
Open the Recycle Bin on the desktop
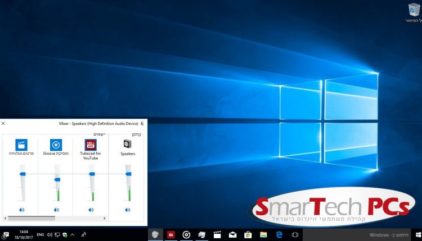point(414,12)
